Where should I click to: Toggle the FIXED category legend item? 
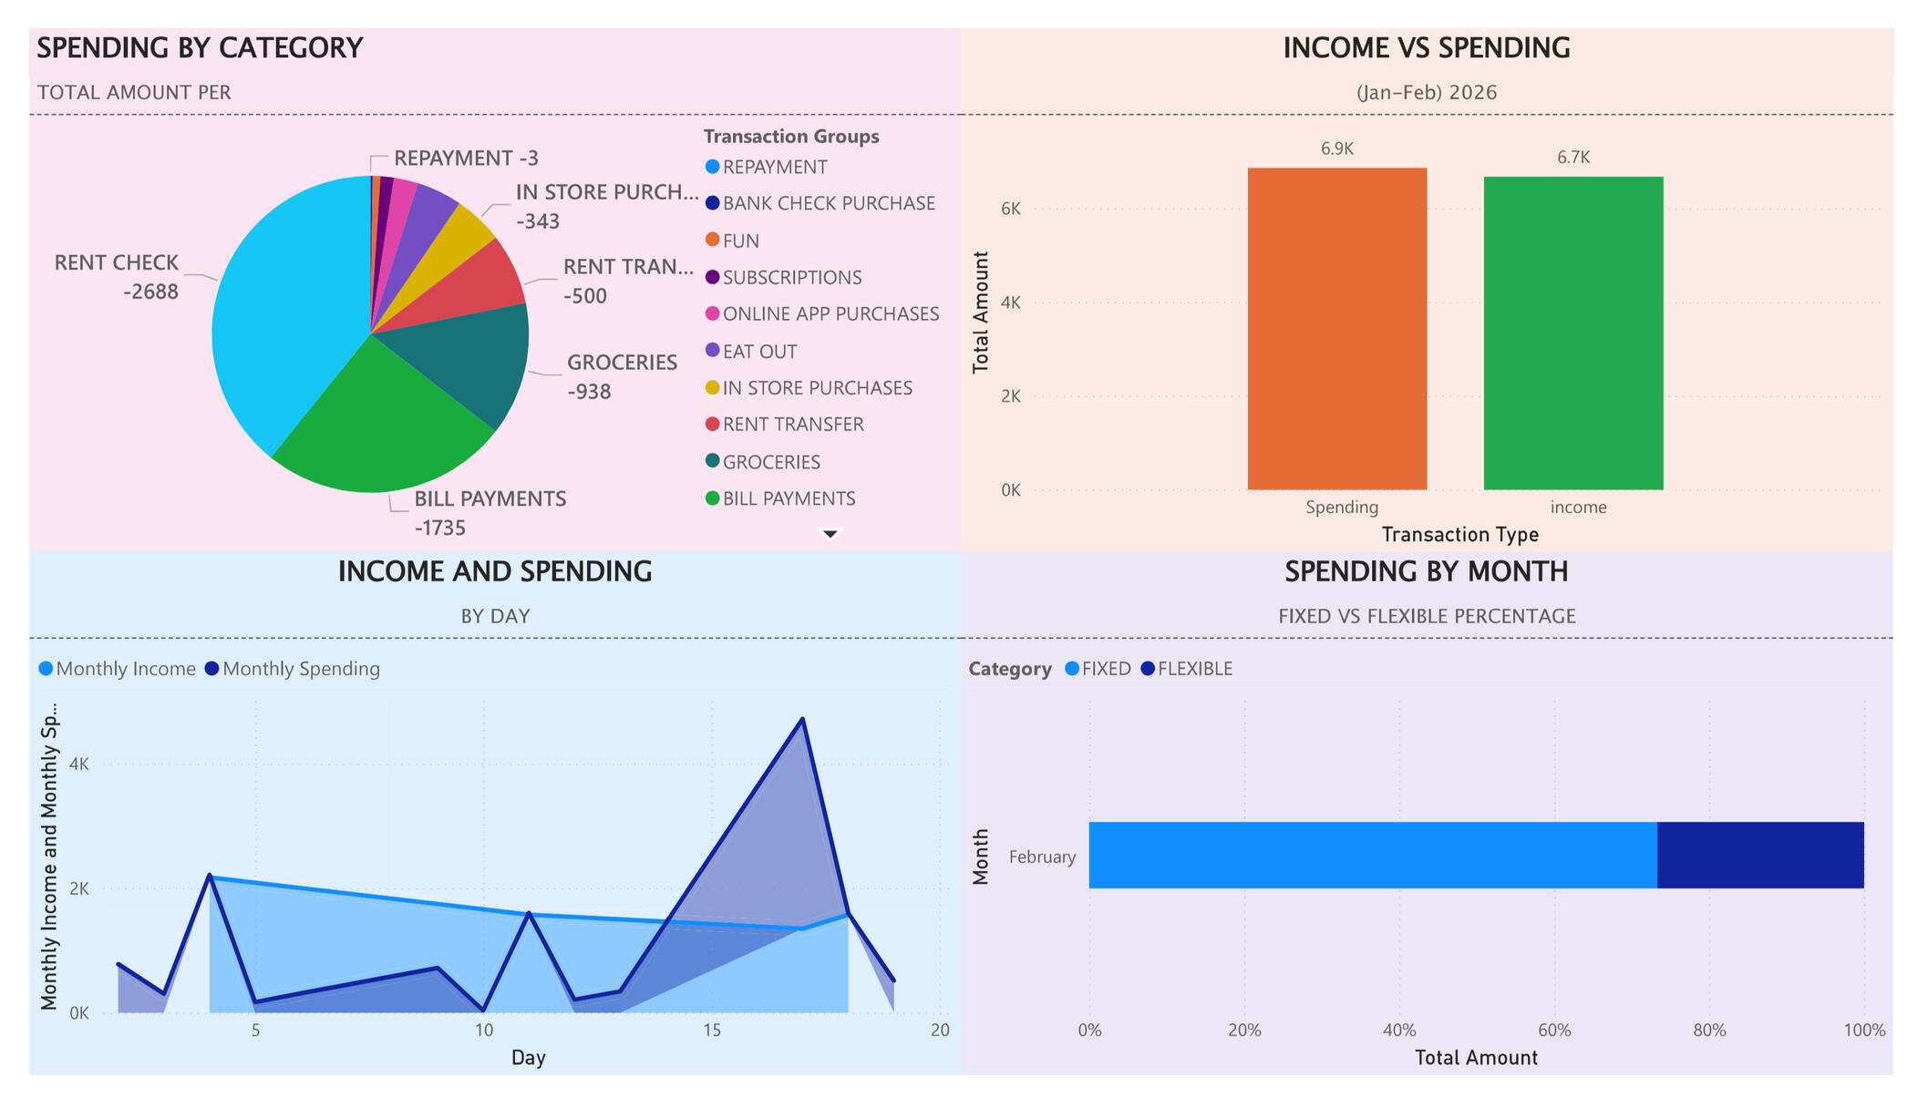[1105, 669]
